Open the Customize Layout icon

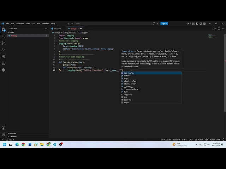[193, 24]
